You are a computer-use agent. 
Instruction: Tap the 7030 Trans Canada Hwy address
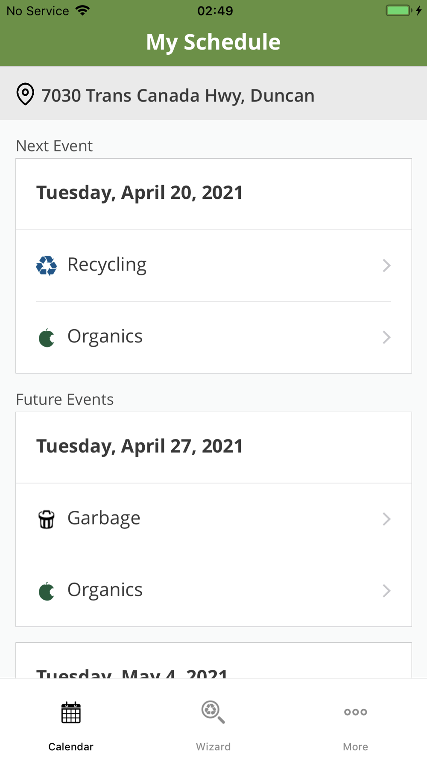tap(178, 95)
